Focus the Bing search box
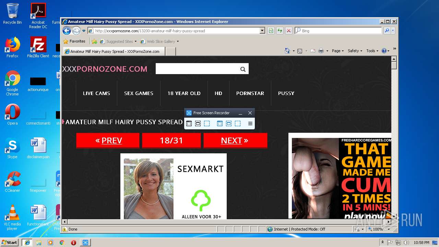This screenshot has height=247, width=439. coord(338,31)
